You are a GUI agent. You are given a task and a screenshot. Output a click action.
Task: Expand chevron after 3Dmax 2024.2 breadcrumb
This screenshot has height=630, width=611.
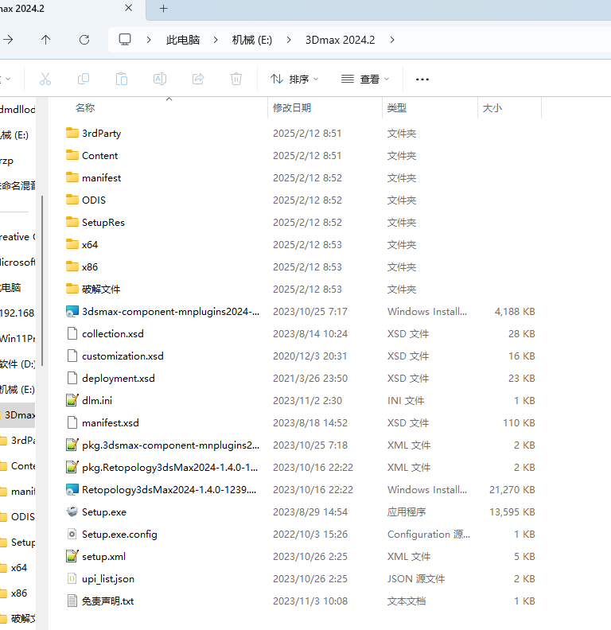coord(392,40)
